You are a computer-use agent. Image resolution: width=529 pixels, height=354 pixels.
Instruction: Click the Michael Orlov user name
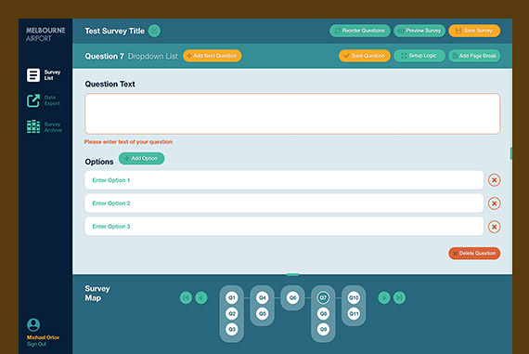[x=43, y=337]
